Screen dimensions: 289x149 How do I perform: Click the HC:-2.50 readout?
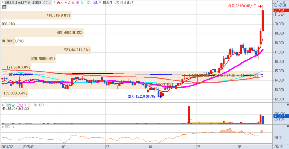pos(279,5)
